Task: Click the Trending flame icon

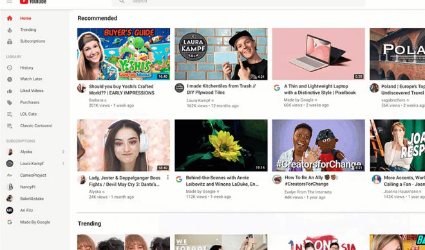Action: click(10, 30)
